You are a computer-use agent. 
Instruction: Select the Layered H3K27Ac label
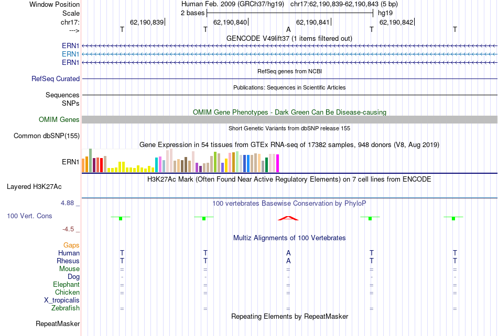pyautogui.click(x=34, y=187)
